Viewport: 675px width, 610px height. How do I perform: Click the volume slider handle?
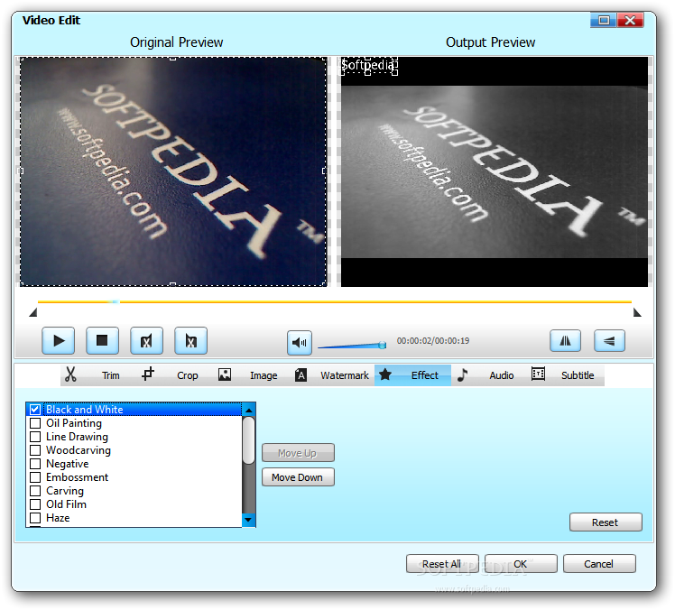[x=383, y=346]
